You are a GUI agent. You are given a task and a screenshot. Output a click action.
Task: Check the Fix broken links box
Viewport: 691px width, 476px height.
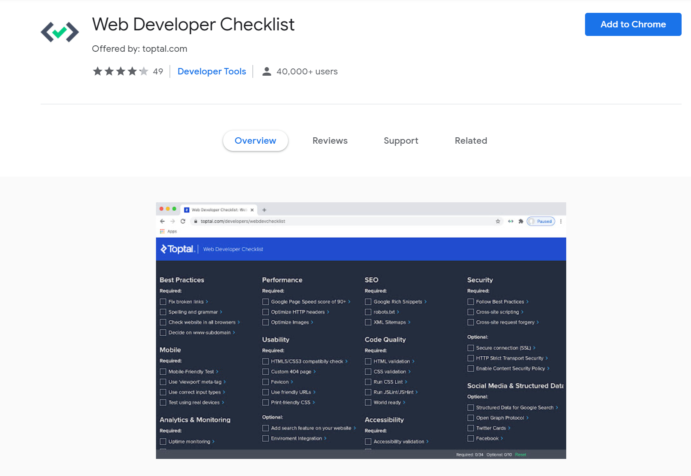[x=163, y=302]
